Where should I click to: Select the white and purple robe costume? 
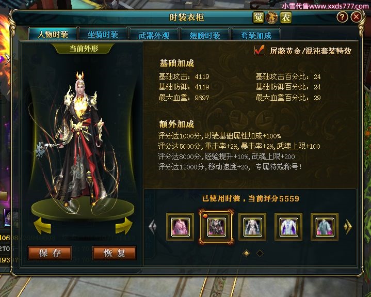[288, 227]
